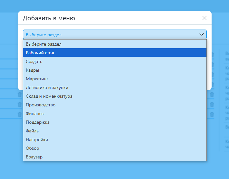Choose "Рабочий стол" from the list
The height and width of the screenshot is (179, 229).
tap(40, 53)
